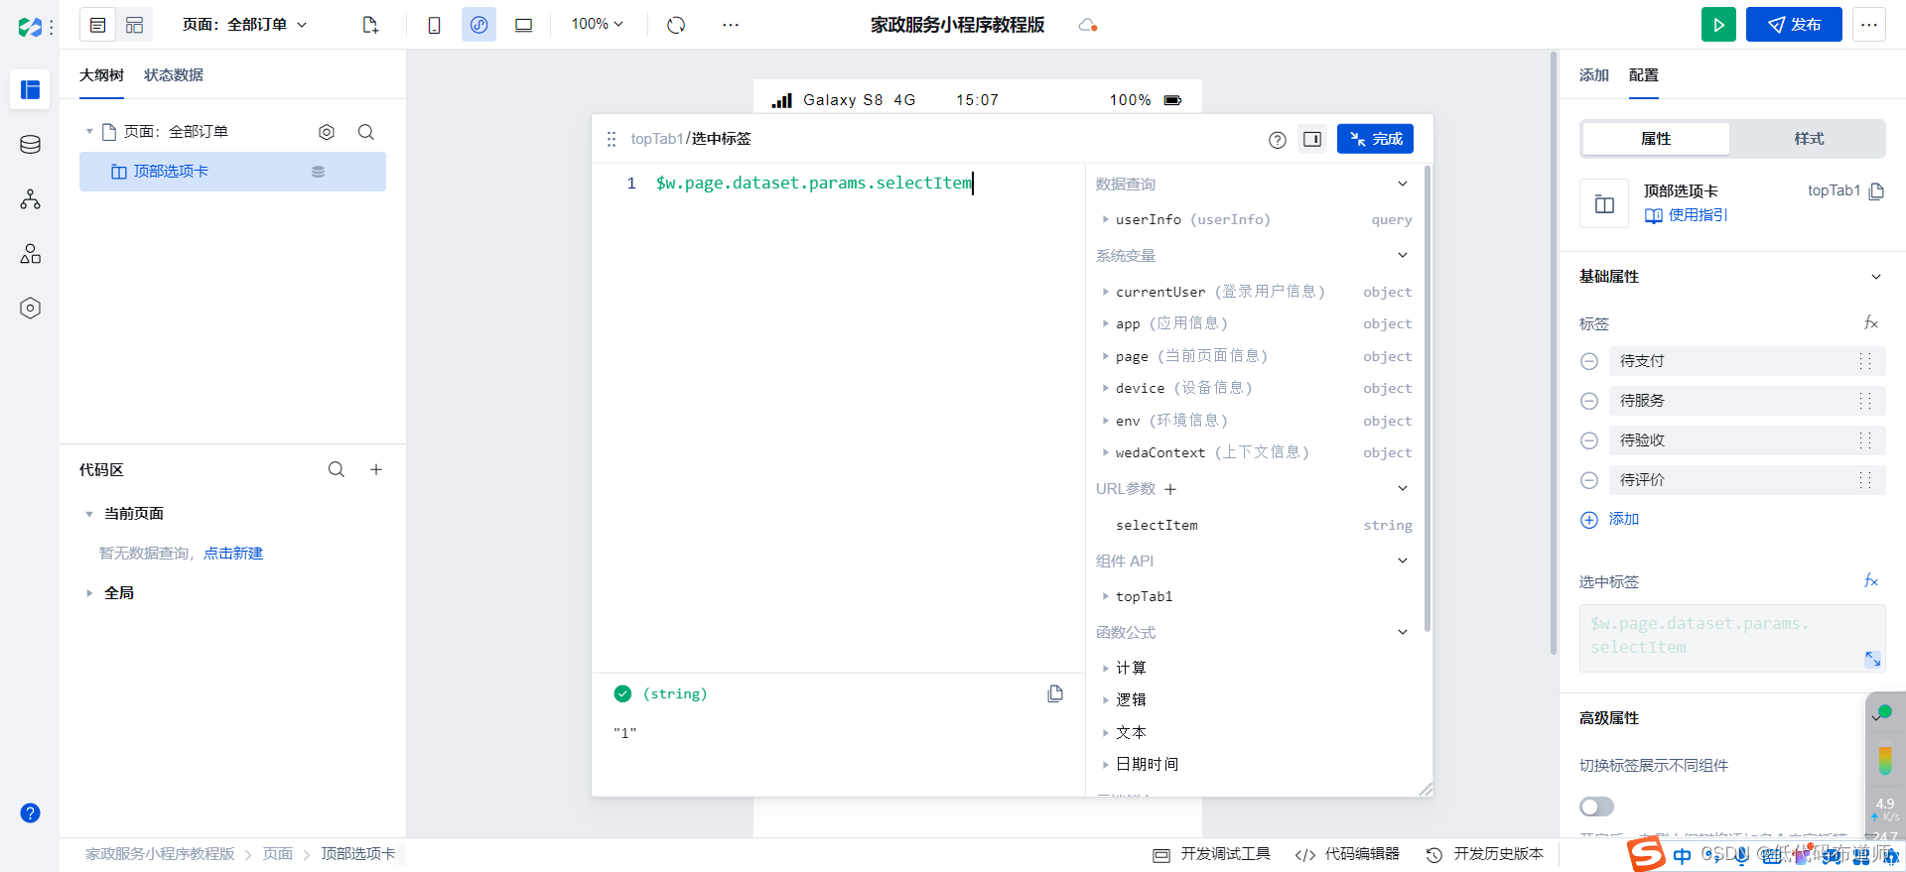The height and width of the screenshot is (872, 1906).
Task: Copy the expression result value
Action: pos(1055,693)
